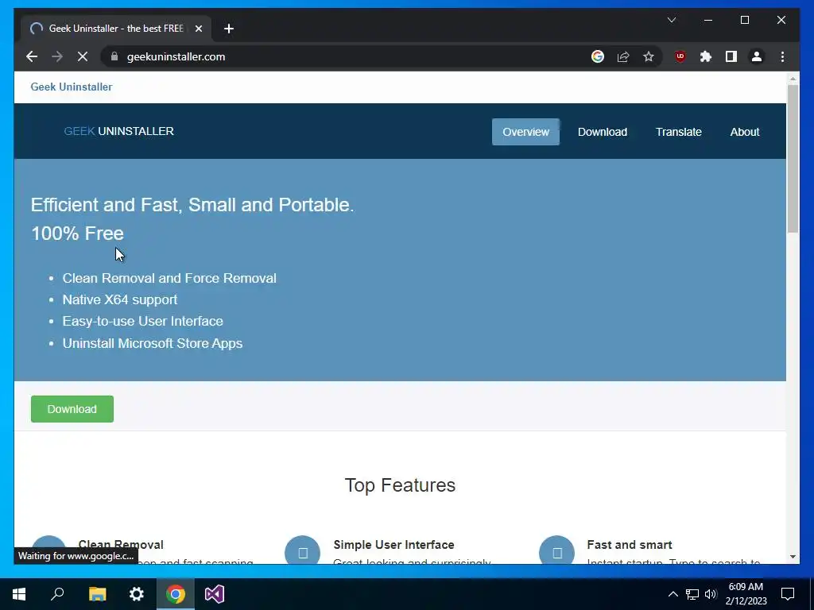The image size is (814, 610).
Task: Click the scrollbar up arrow
Action: 793,79
